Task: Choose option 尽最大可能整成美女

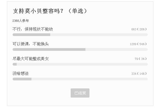Action: (x=31, y=59)
